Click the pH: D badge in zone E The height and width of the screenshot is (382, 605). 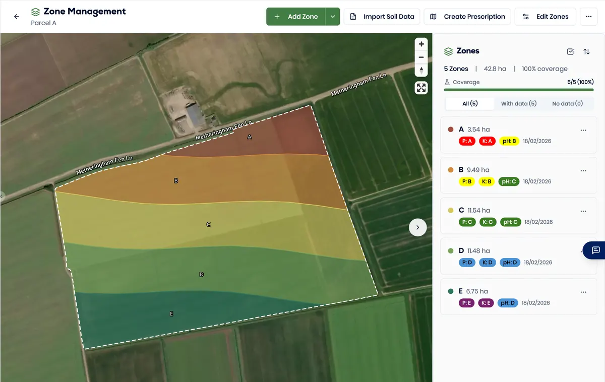pos(508,303)
